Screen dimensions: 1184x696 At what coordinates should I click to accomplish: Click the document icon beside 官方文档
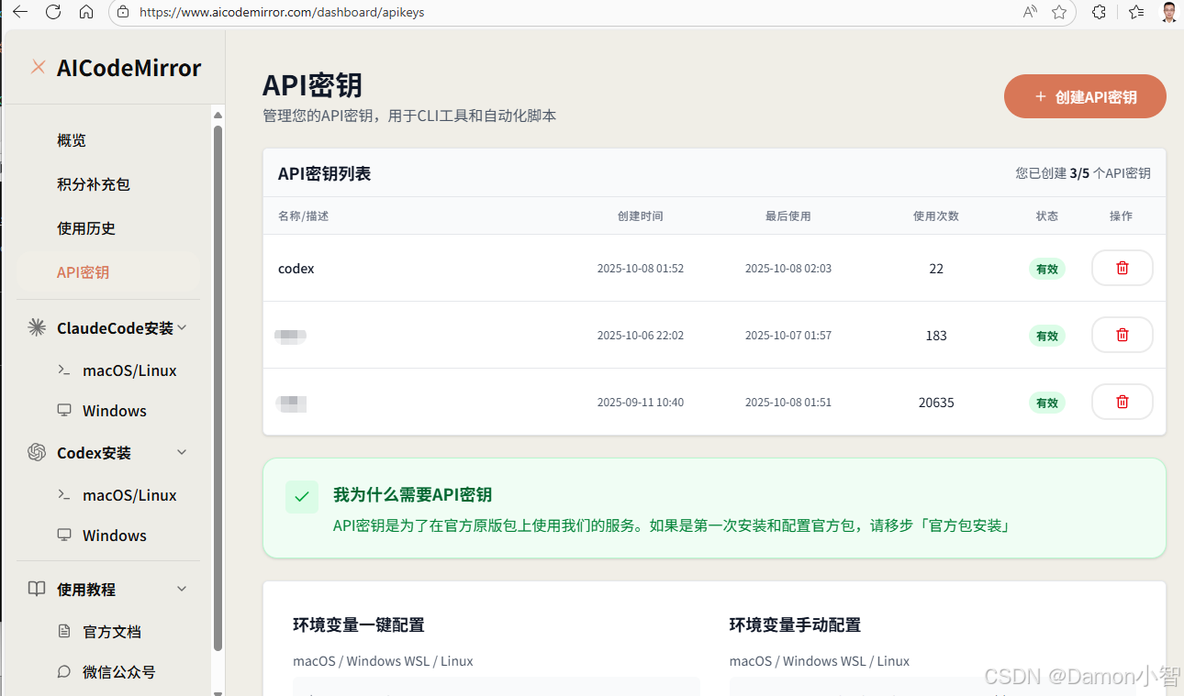pos(64,631)
